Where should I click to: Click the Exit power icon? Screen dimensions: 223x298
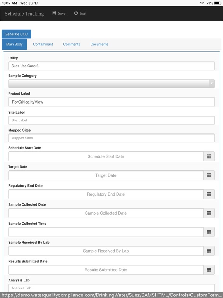point(76,13)
